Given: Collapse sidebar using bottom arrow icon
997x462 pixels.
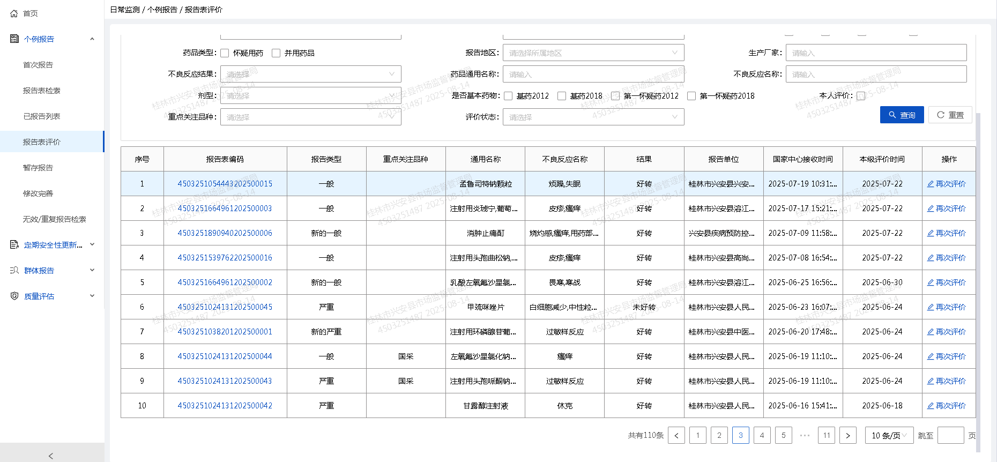Looking at the screenshot, I should (x=51, y=456).
